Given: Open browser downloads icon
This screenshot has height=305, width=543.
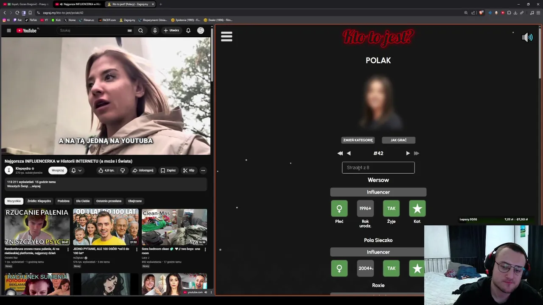Looking at the screenshot, I should [x=515, y=13].
